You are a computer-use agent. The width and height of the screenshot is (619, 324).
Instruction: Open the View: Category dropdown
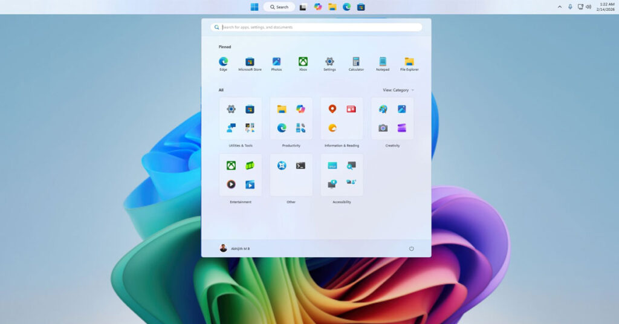coord(398,90)
